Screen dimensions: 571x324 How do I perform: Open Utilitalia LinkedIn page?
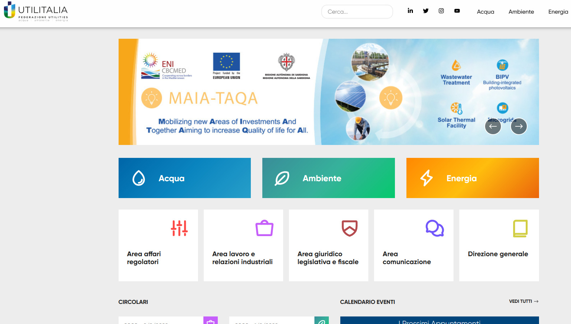tap(410, 11)
